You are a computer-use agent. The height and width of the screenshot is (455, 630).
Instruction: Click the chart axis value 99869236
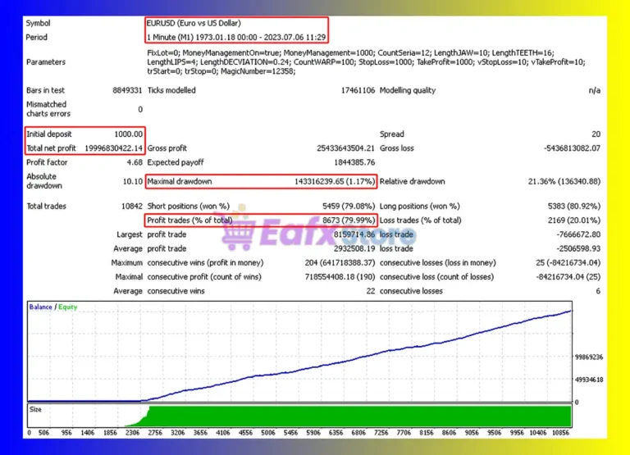[x=589, y=357]
